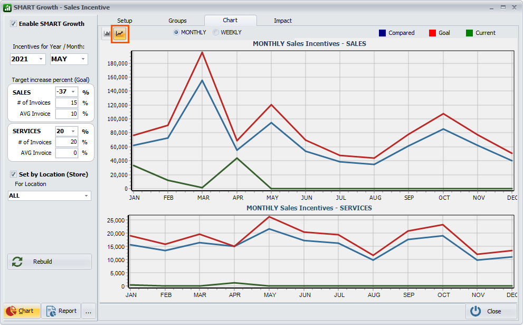Viewport: 523px width, 325px height.
Task: Click the Rebuild refresh arrows icon
Action: pos(17,262)
